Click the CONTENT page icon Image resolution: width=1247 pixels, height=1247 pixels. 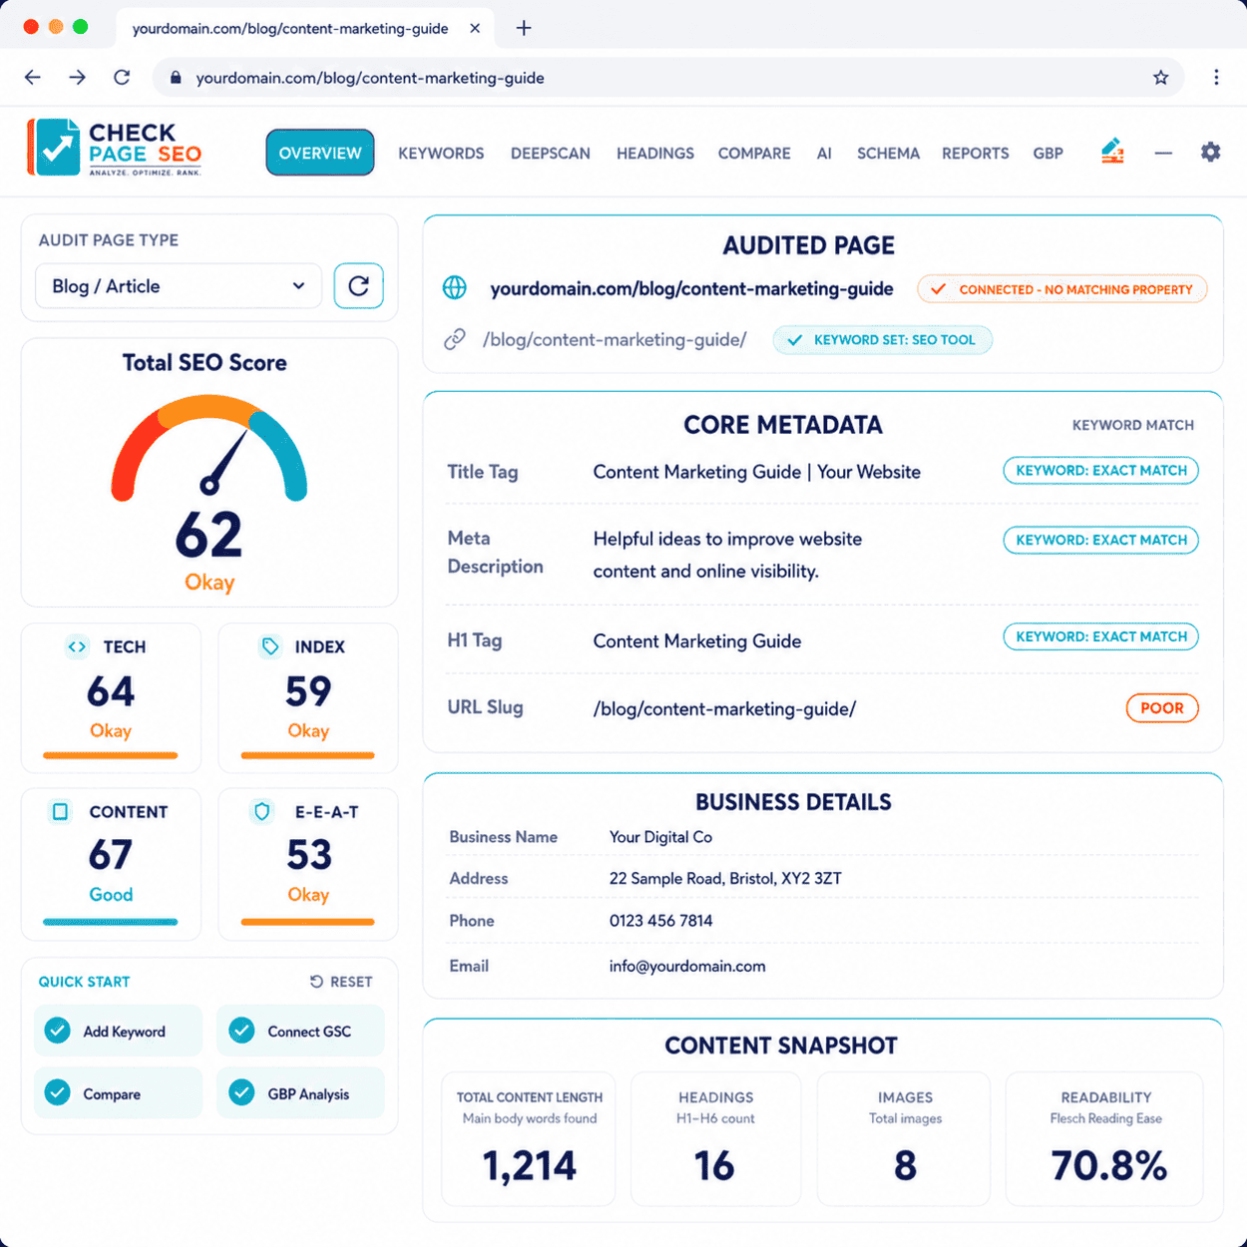(60, 811)
